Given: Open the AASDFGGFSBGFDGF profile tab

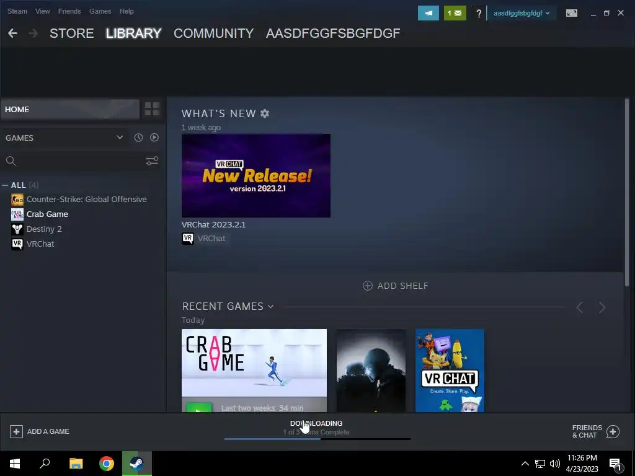Looking at the screenshot, I should point(333,33).
